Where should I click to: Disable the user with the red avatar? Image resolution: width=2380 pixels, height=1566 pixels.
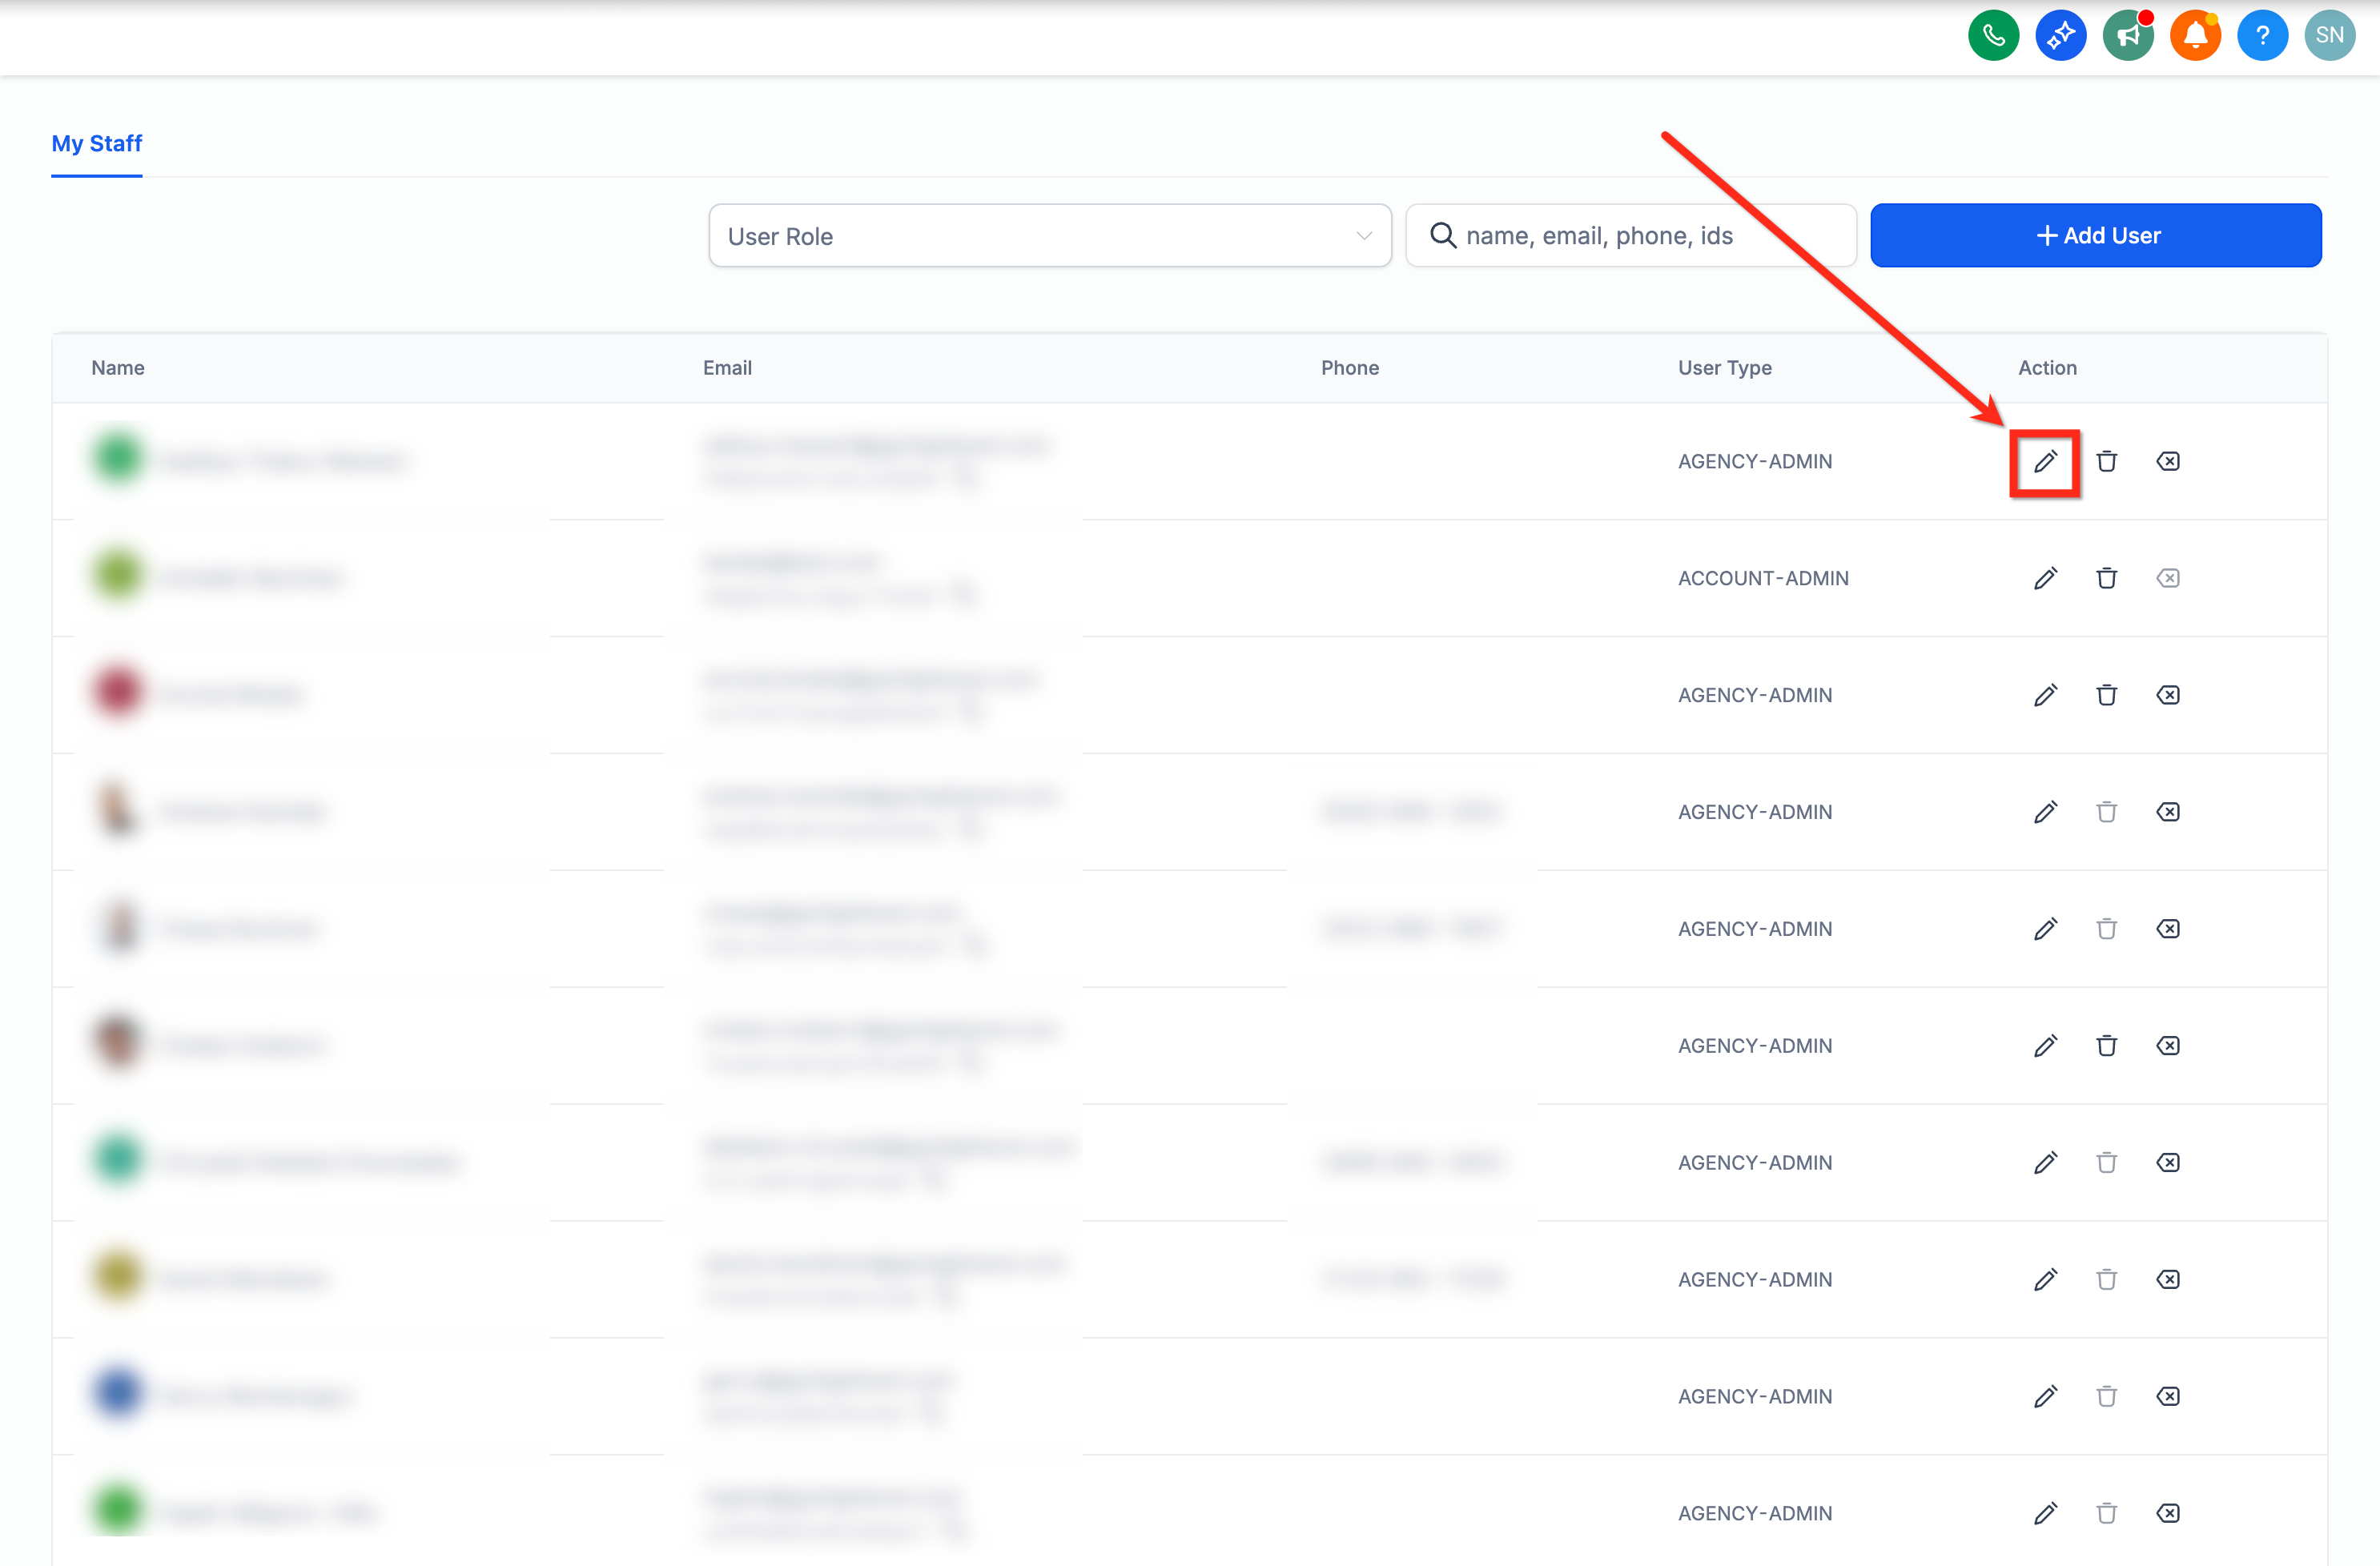pyautogui.click(x=2167, y=696)
